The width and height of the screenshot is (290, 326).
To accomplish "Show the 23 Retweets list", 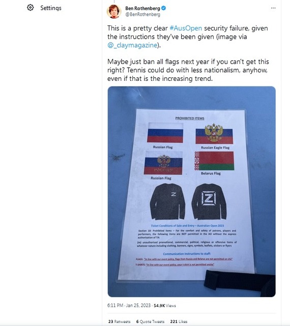I will (x=119, y=321).
